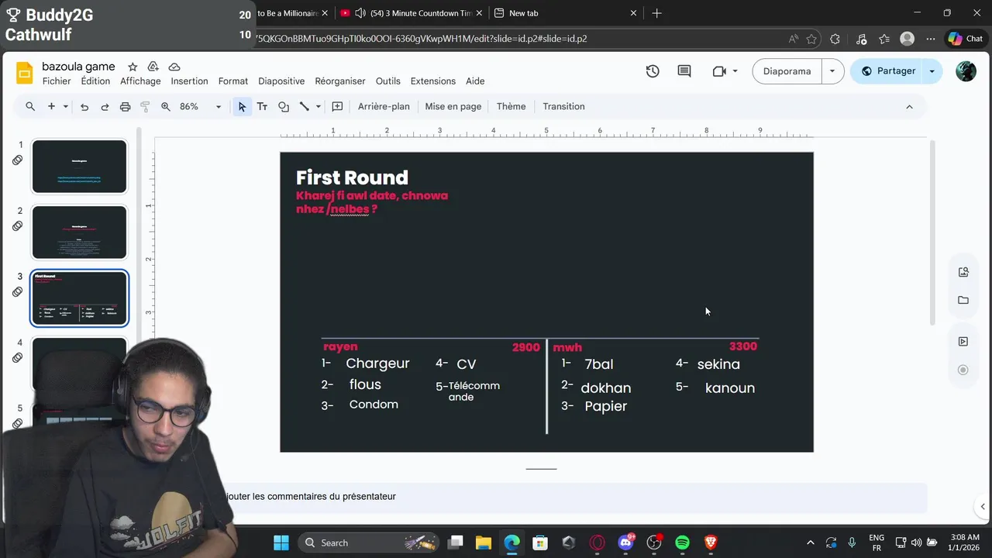
Task: Open Mise en page layout options
Action: (x=453, y=106)
